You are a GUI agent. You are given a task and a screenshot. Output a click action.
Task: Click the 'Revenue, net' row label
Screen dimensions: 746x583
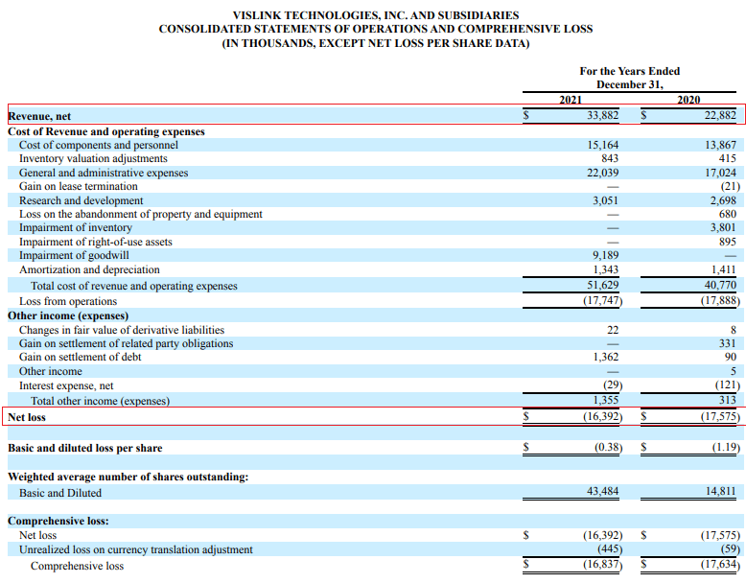(39, 116)
